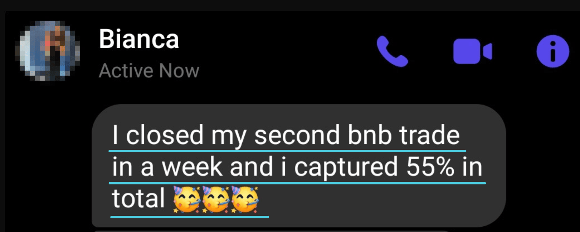
Task: Tap empty area of the gray message bubble
Action: [382, 203]
